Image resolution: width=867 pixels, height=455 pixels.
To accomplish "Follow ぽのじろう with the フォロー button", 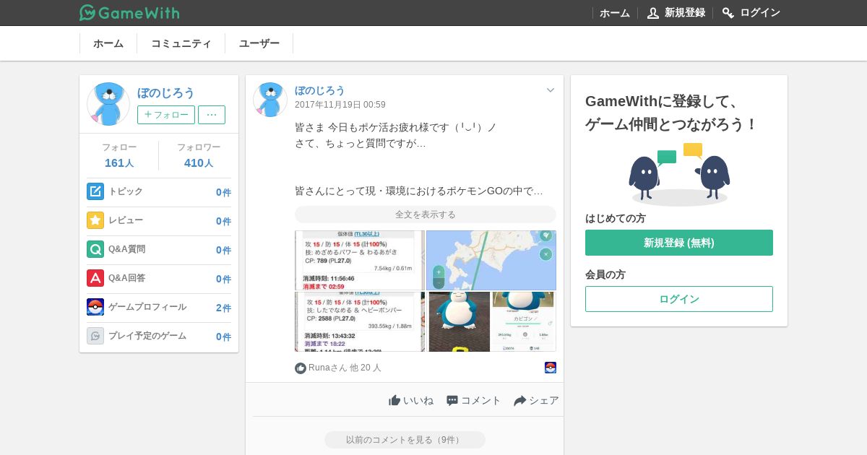I will [166, 115].
